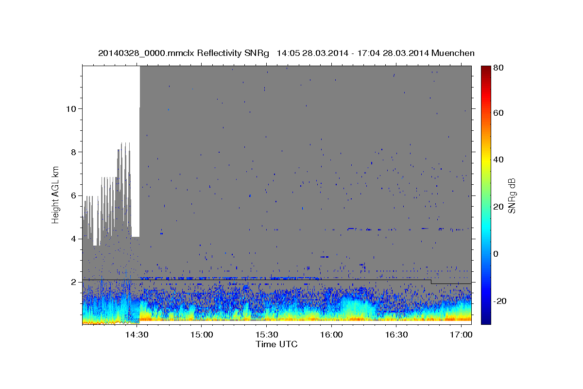Click the 'Time UTC' axis label

276,344
